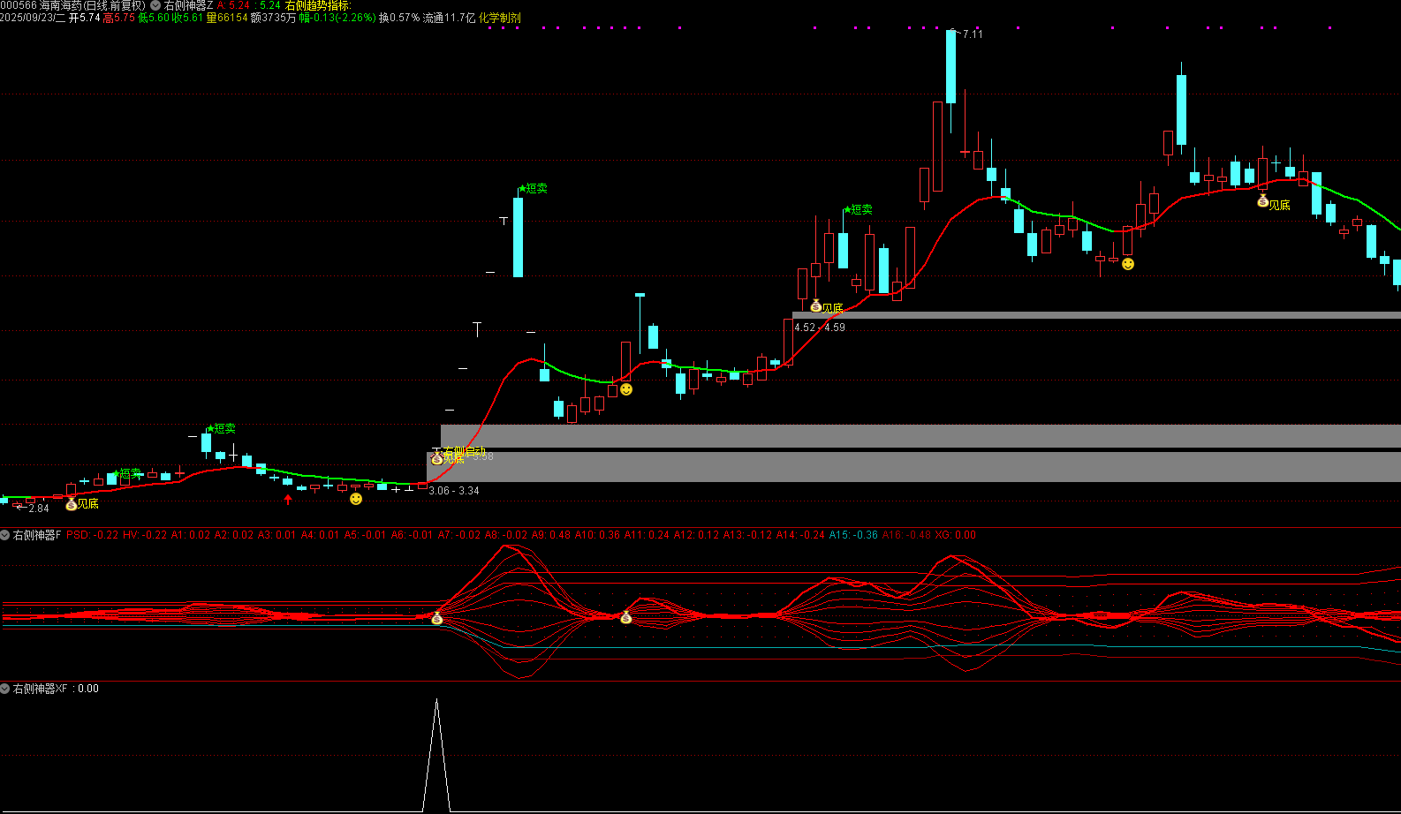Click the 见底 money bag near the 2.84 label

[72, 504]
